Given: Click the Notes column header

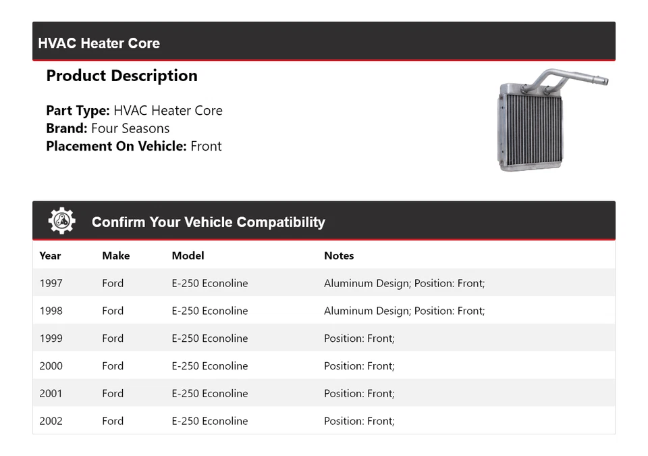Looking at the screenshot, I should 339,256.
